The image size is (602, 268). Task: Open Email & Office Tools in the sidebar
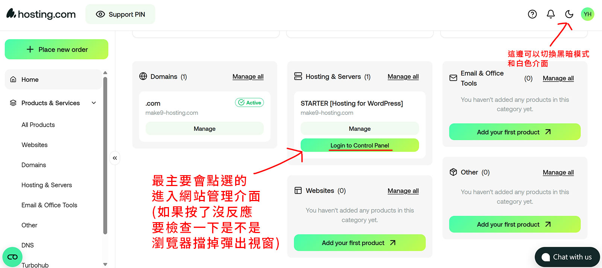point(49,205)
